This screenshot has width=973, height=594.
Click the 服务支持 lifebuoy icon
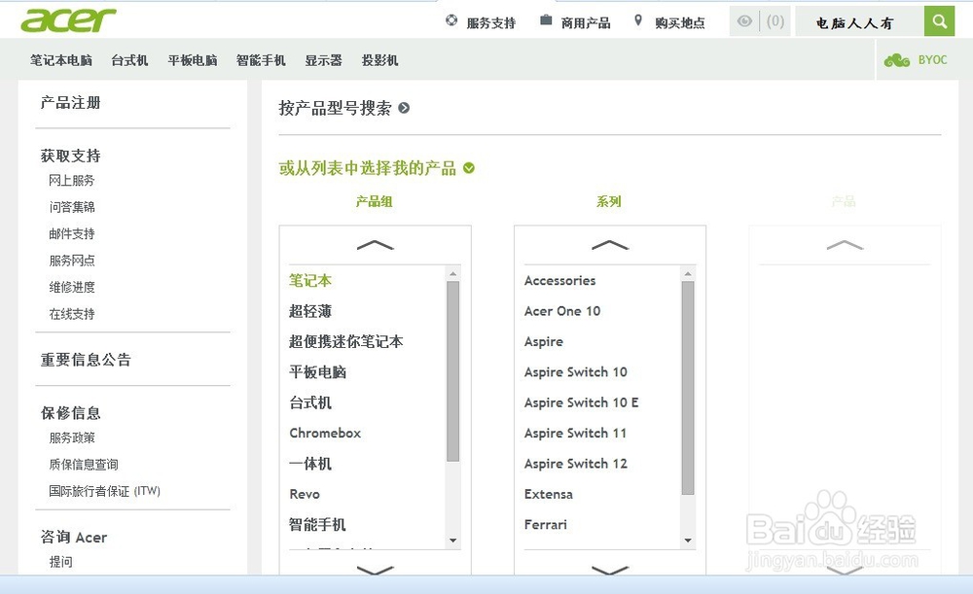point(451,20)
